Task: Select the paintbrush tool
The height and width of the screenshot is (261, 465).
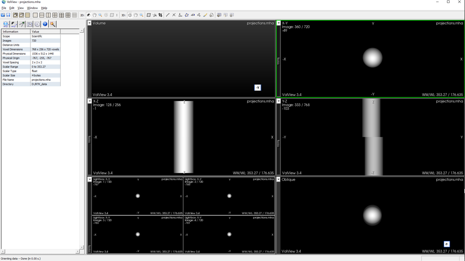Action: click(205, 15)
